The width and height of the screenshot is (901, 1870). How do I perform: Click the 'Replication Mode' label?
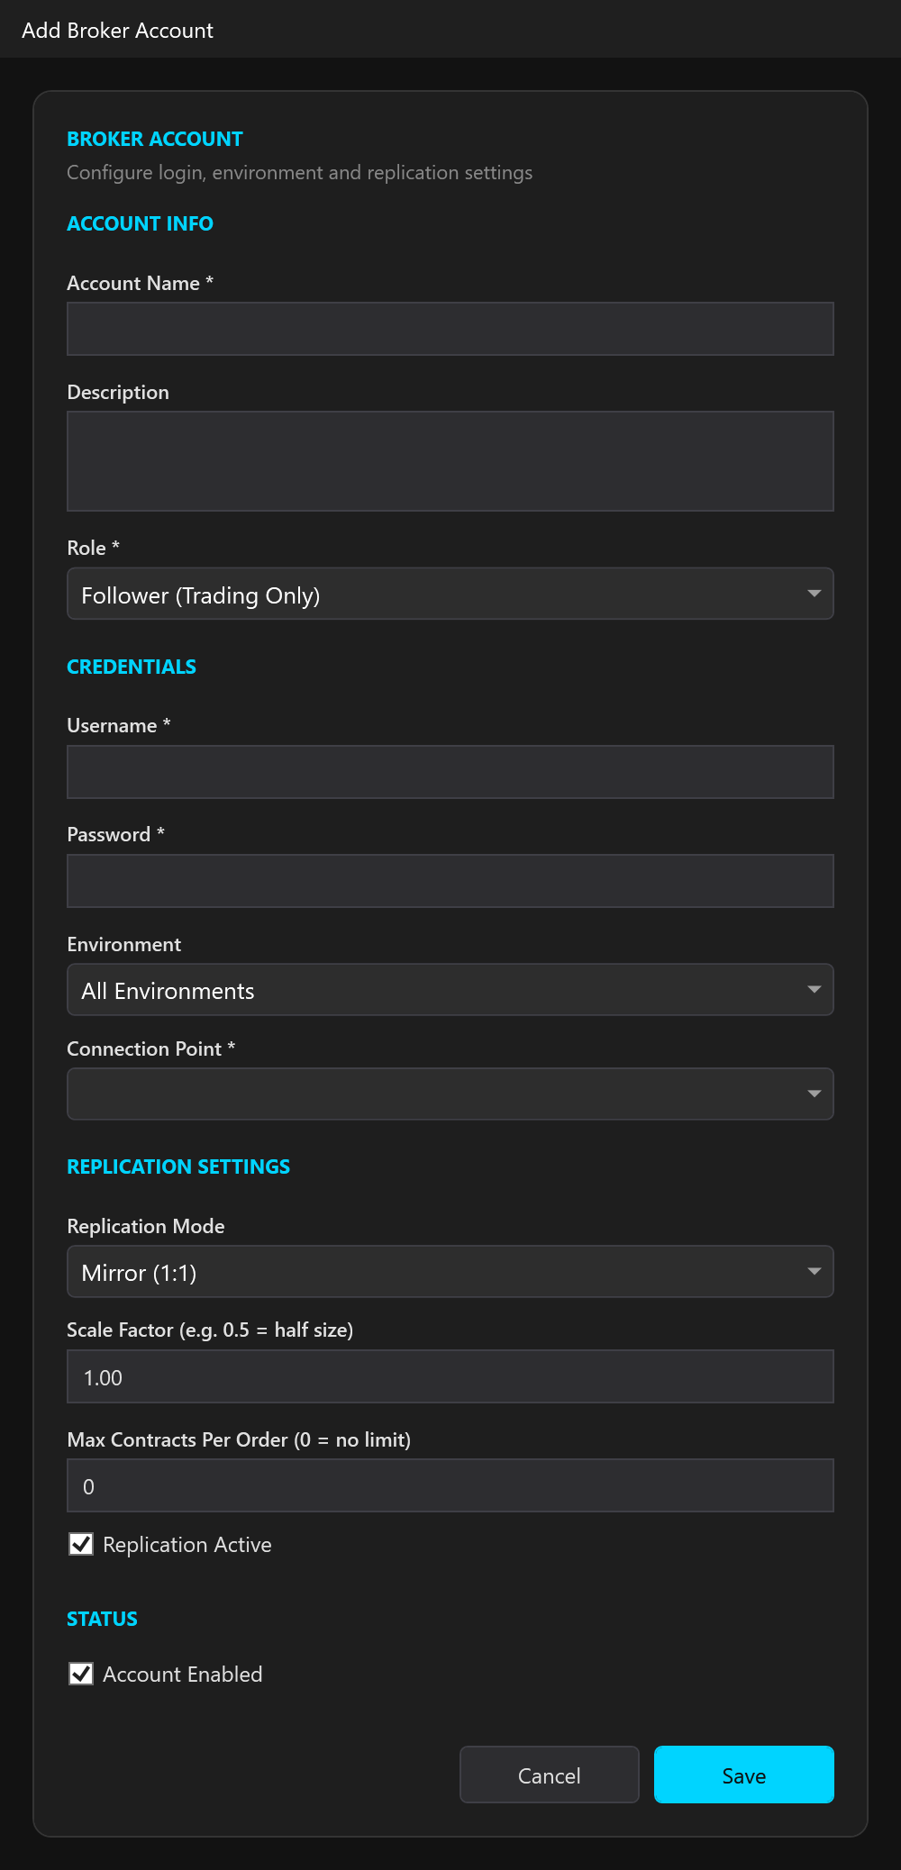[146, 1226]
